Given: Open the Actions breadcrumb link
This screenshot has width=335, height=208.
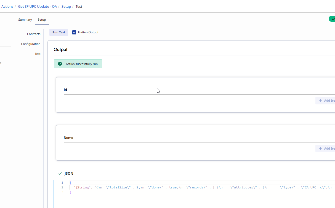Looking at the screenshot, I should (7, 6).
